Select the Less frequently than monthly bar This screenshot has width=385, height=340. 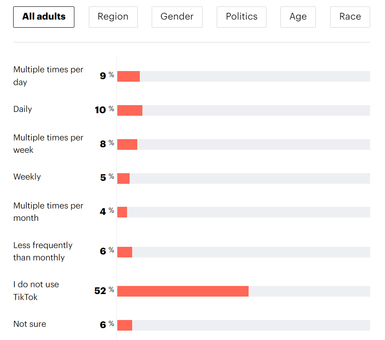pos(125,252)
